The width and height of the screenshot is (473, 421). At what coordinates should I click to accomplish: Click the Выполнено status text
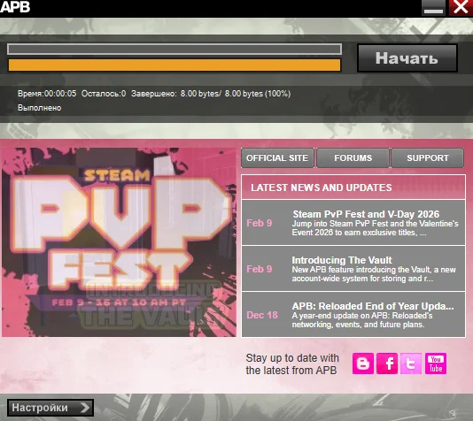coord(40,108)
